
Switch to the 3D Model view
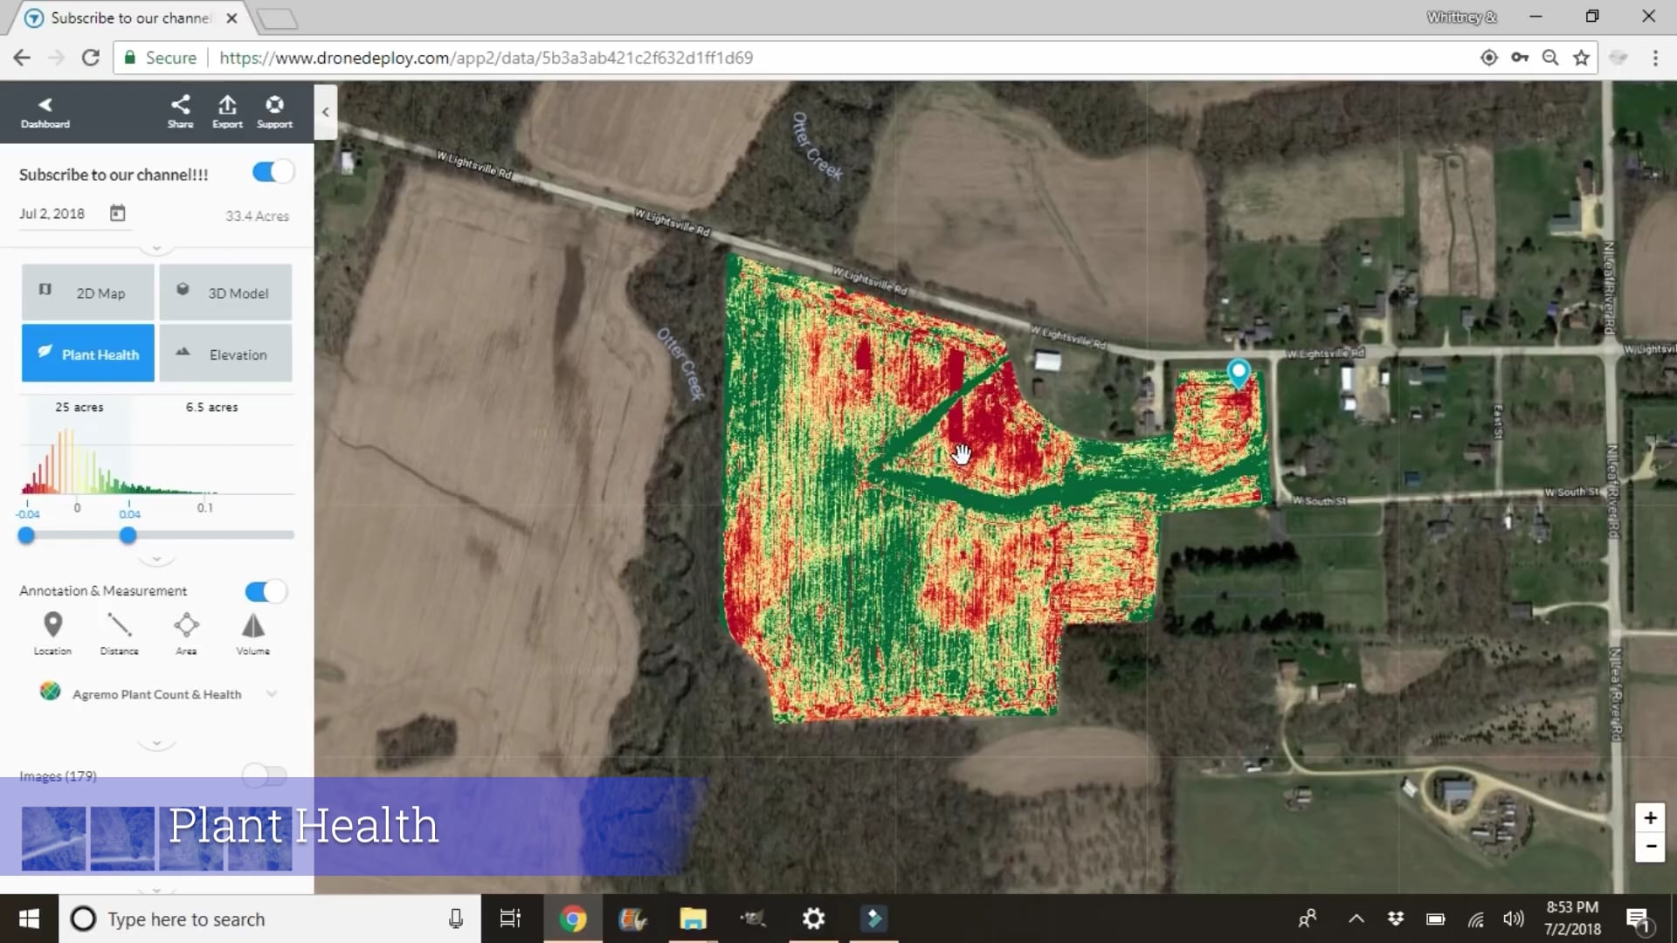(x=225, y=293)
